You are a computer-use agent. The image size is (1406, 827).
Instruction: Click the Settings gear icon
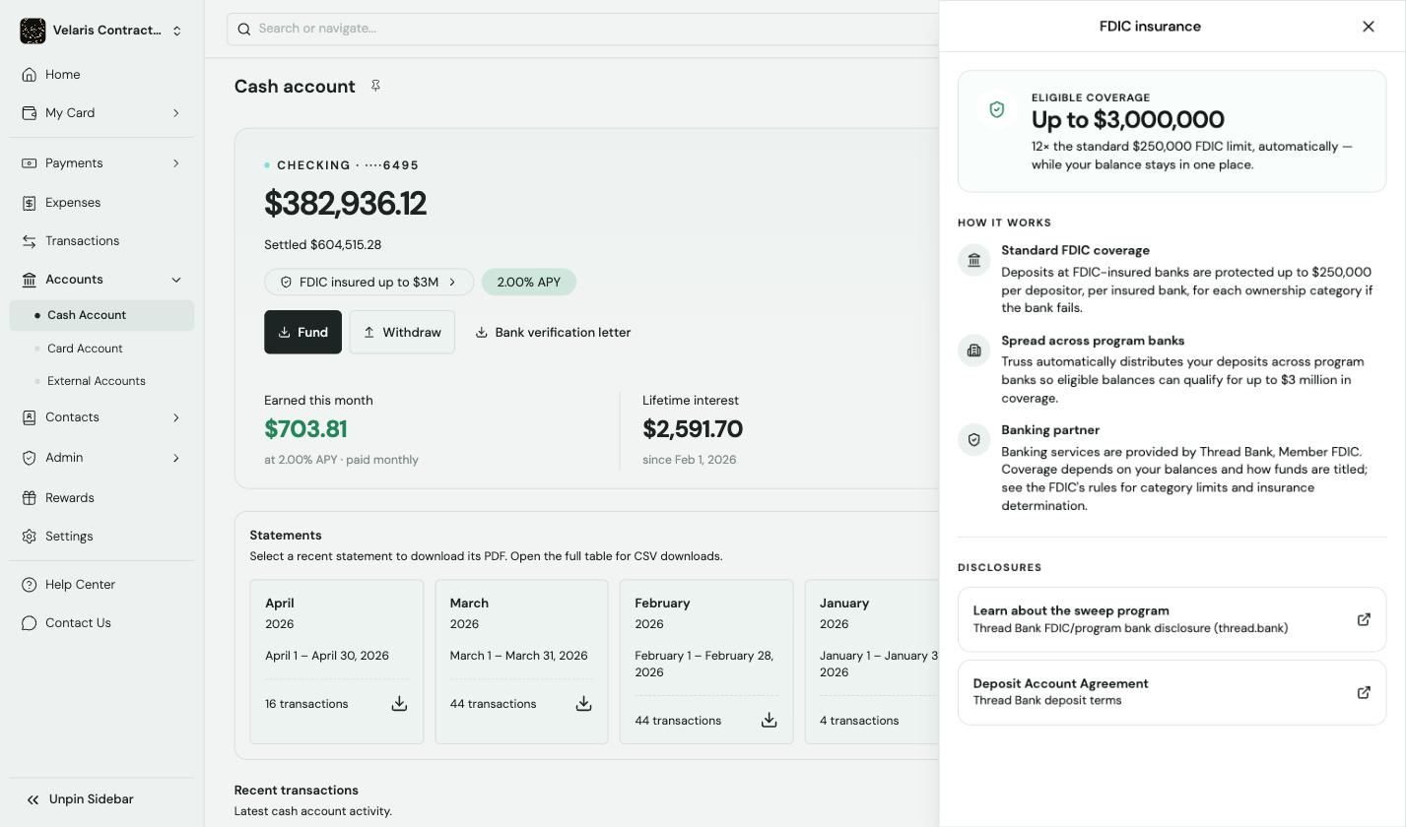point(30,537)
